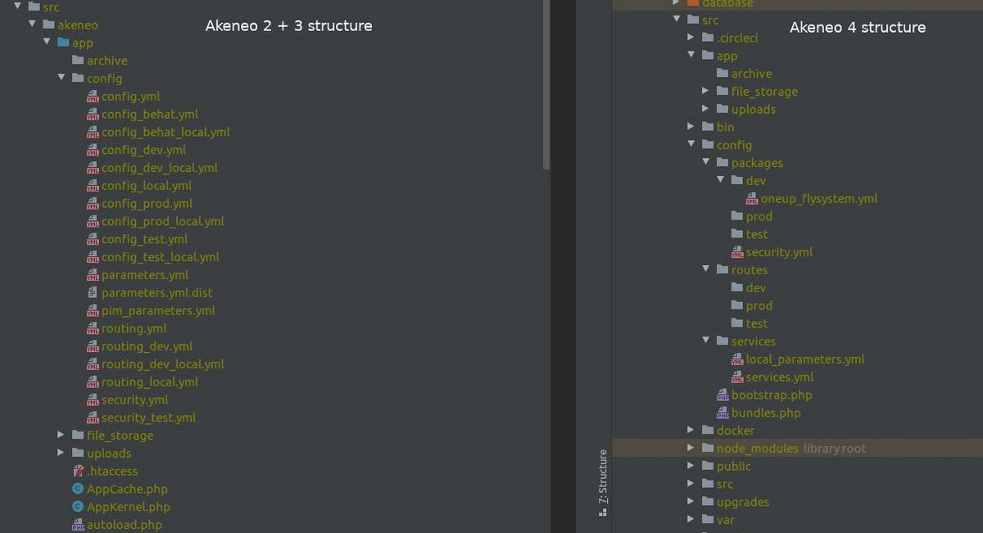Click the .htaccess file icon
The image size is (983, 533).
pyautogui.click(x=78, y=471)
